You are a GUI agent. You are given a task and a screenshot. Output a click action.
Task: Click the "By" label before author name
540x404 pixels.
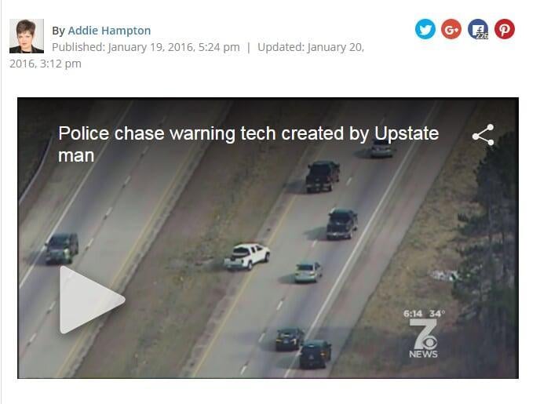(x=58, y=31)
